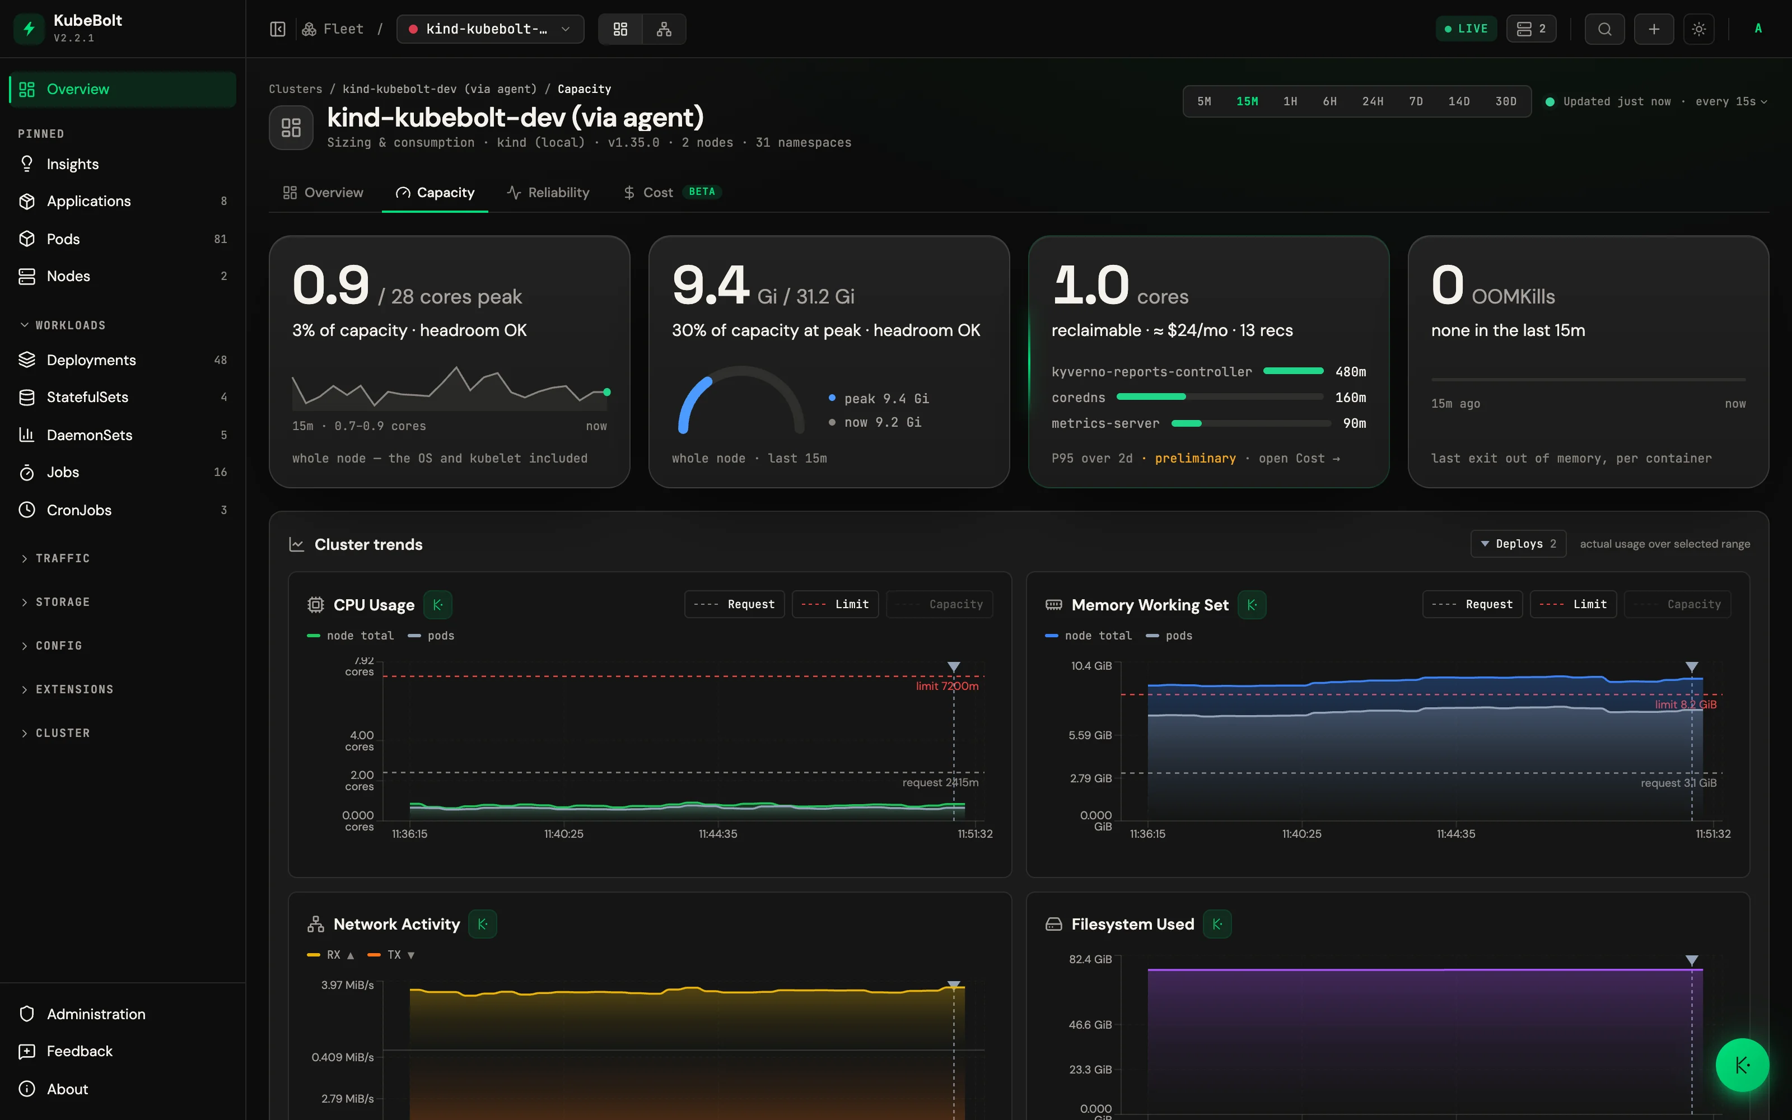
Task: Toggle the Memory Working Set Limit line
Action: click(x=1573, y=604)
